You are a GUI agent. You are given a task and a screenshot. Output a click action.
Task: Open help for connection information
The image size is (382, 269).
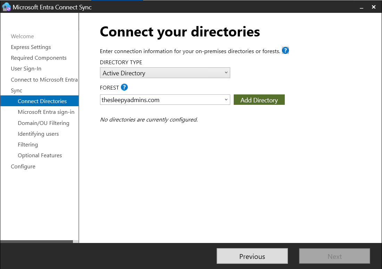tap(285, 50)
